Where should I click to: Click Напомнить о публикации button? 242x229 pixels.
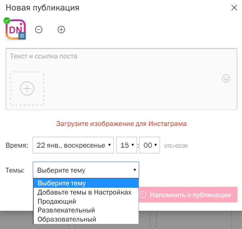tap(188, 195)
